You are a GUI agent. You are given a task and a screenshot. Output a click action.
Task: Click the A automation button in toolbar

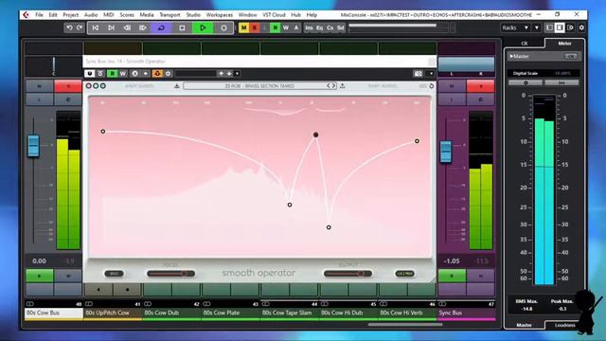click(296, 27)
